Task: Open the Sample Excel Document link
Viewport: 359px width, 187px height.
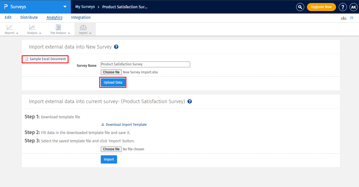Action: tap(48, 59)
